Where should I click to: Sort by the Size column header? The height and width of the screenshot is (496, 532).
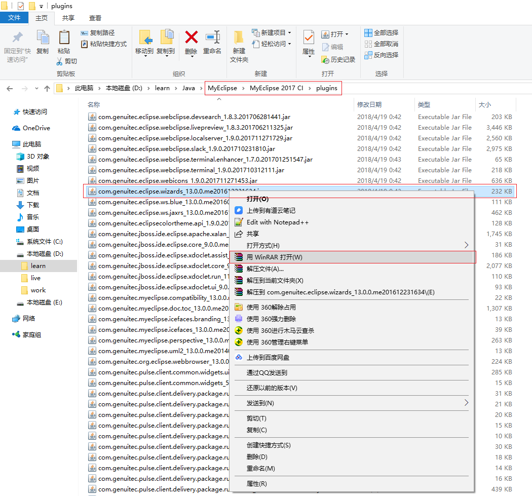point(496,104)
